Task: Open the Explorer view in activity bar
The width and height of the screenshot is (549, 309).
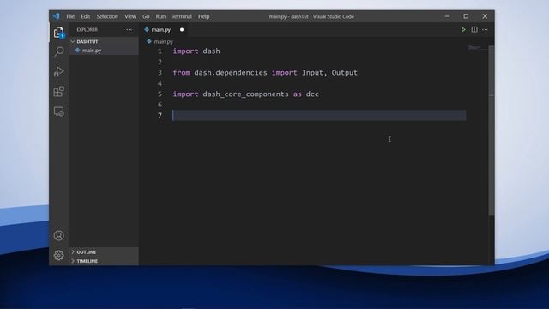Action: (x=59, y=33)
